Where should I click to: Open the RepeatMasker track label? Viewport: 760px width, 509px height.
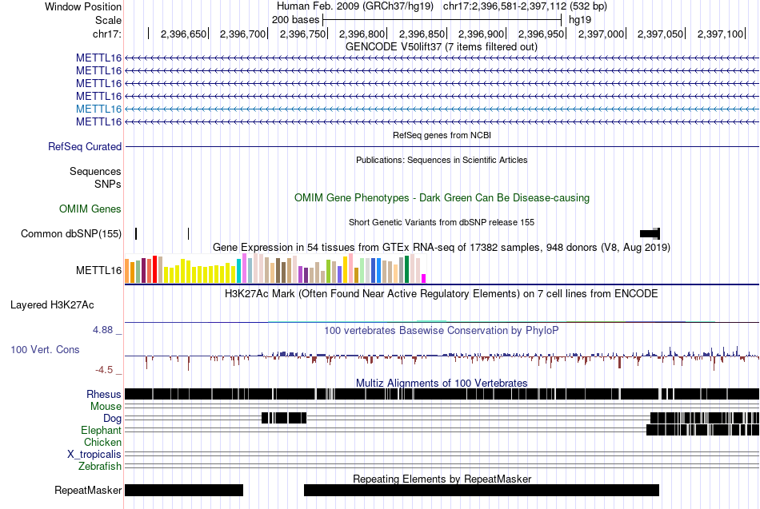click(x=88, y=490)
